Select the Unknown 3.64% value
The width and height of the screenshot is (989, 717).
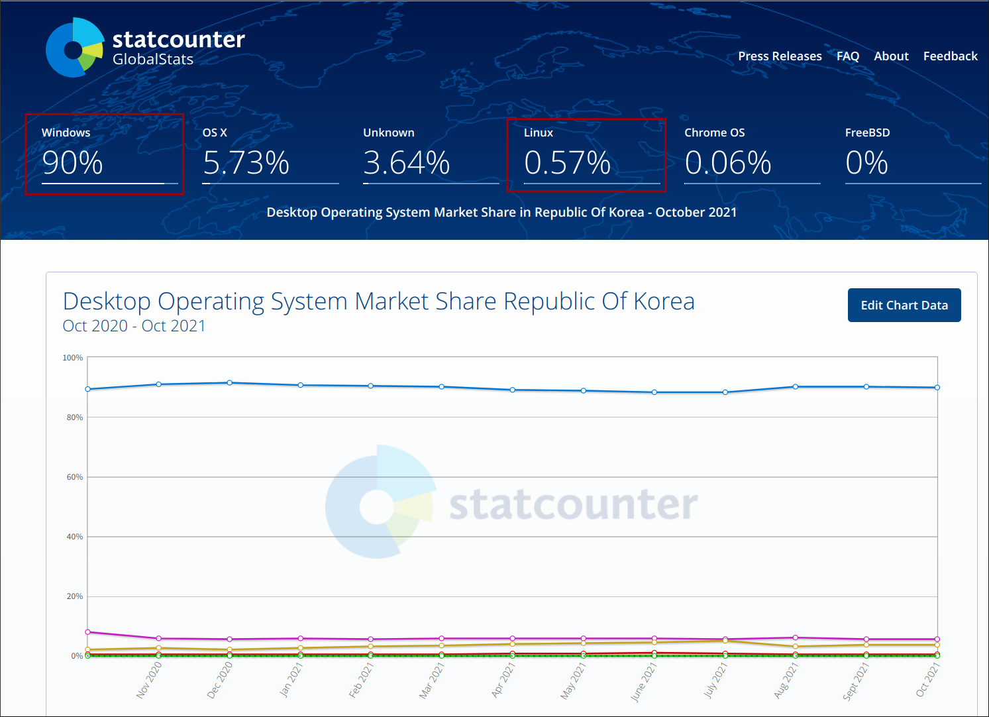407,163
